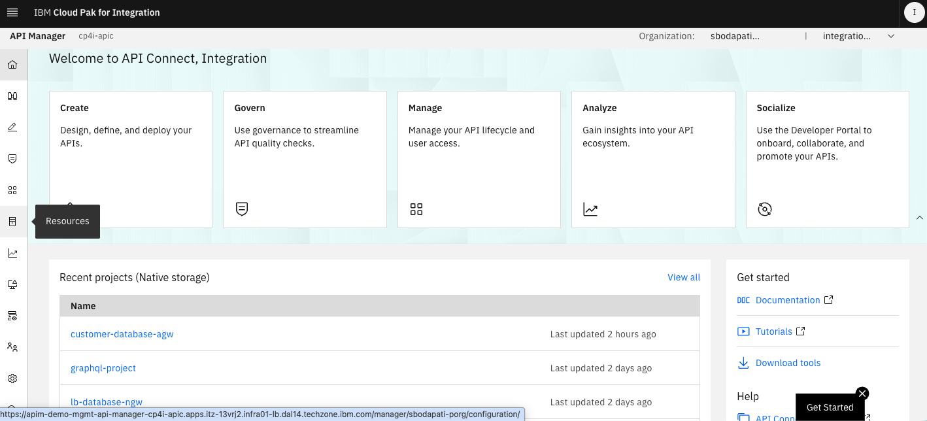This screenshot has width=927, height=421.
Task: Click the play icon beside Tutorials
Action: tap(743, 331)
